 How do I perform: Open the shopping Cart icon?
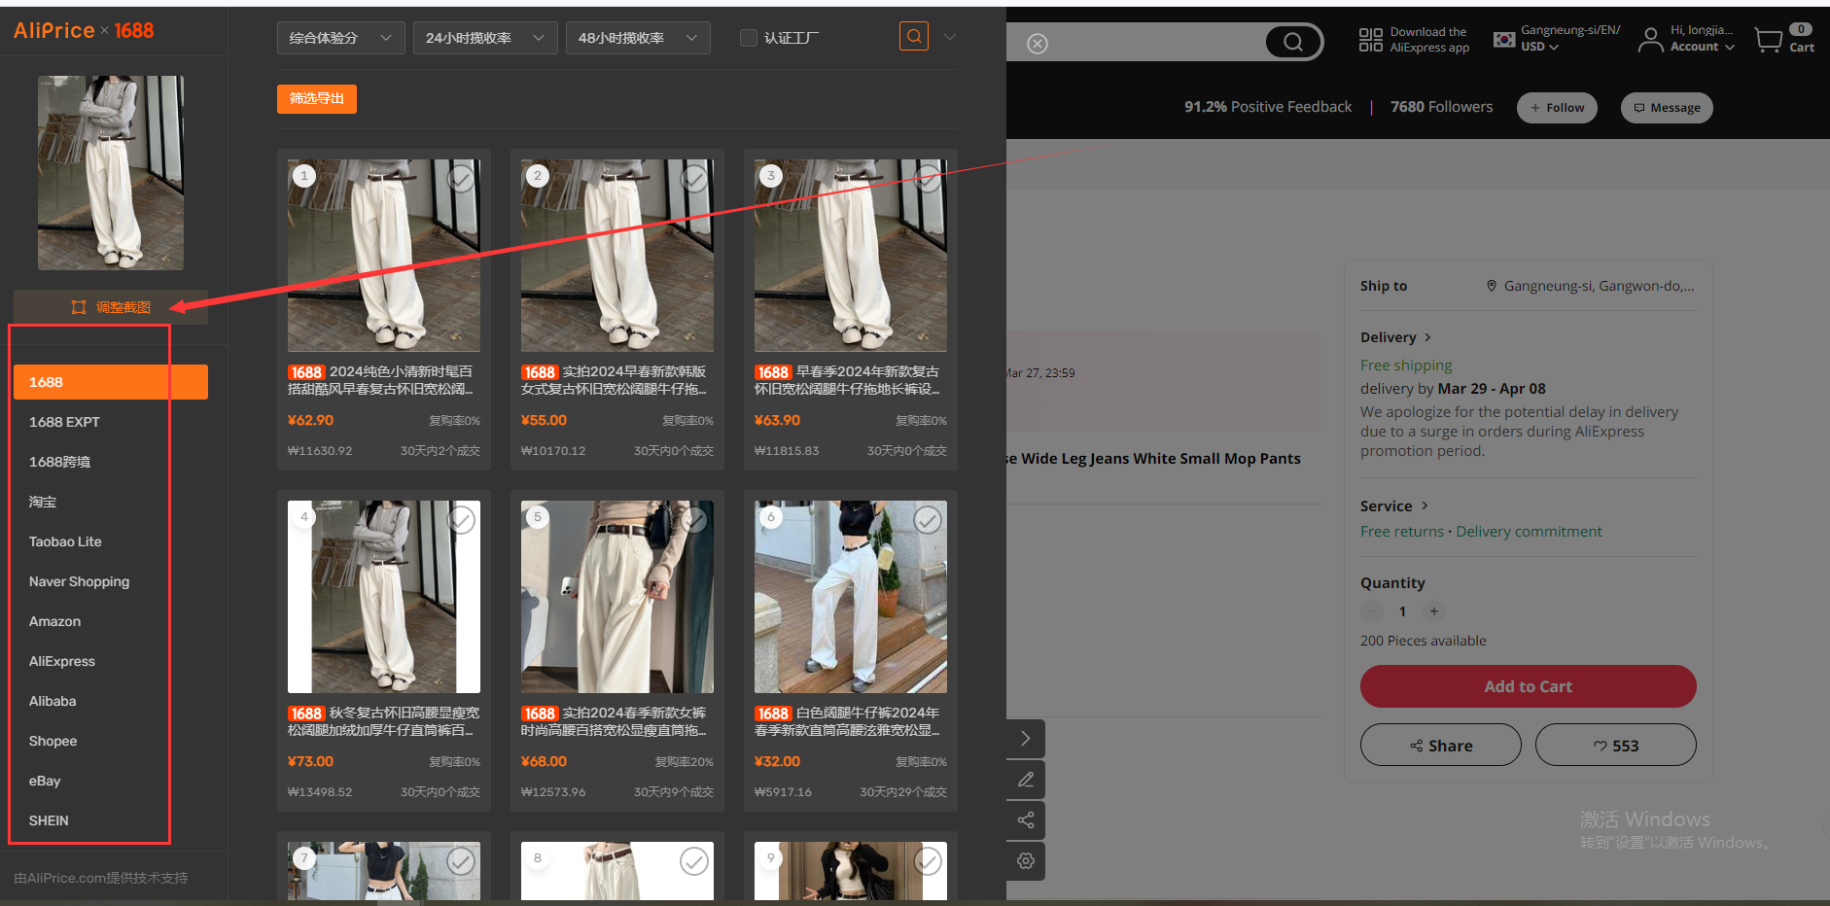pyautogui.click(x=1784, y=39)
